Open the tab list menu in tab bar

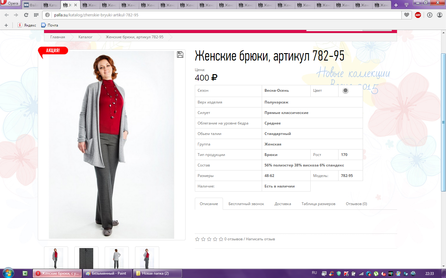406,5
